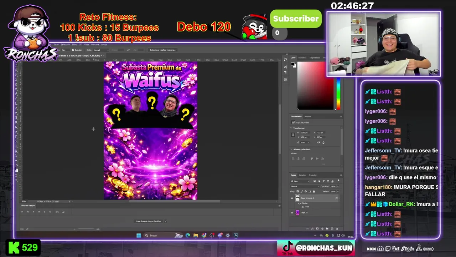Open the Ventana menu
Screen dimensions: 456x257
click(95, 45)
